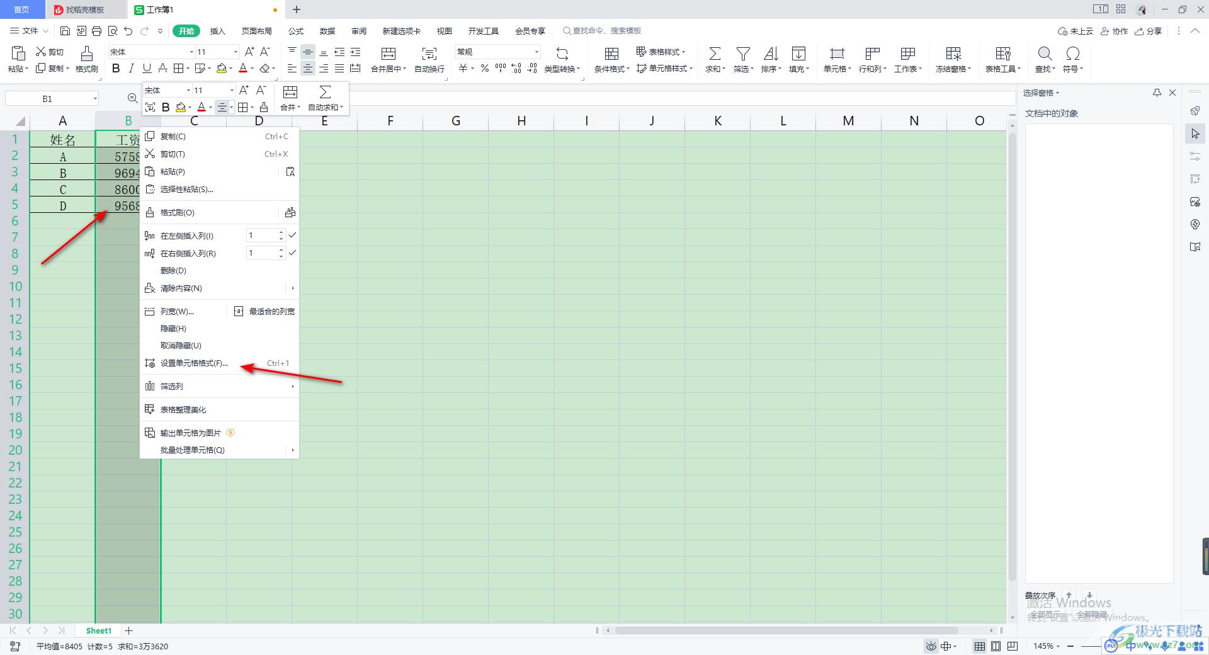The image size is (1209, 655).
Task: Open the 插入 ribbon tab
Action: (217, 31)
